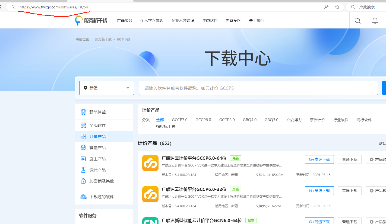The width and height of the screenshot is (386, 224).
Task: Filter by GCCP5.0 category
Action: [x=227, y=120]
